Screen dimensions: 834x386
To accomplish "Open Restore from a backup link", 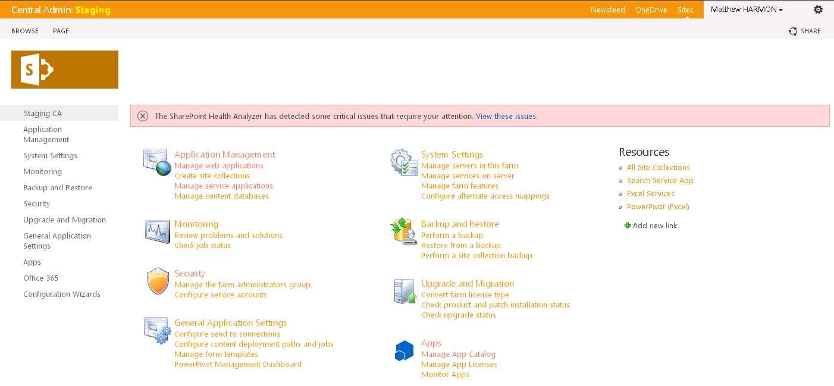I will point(461,246).
